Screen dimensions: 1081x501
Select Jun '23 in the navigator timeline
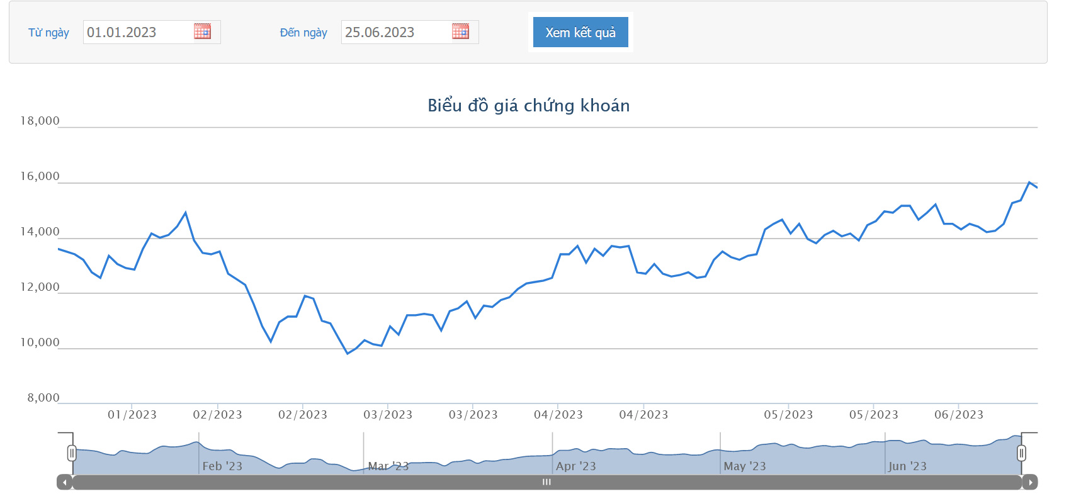point(907,466)
